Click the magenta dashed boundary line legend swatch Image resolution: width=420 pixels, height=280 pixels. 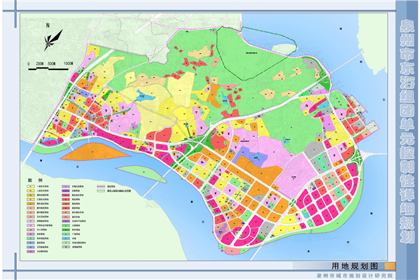coord(101,186)
